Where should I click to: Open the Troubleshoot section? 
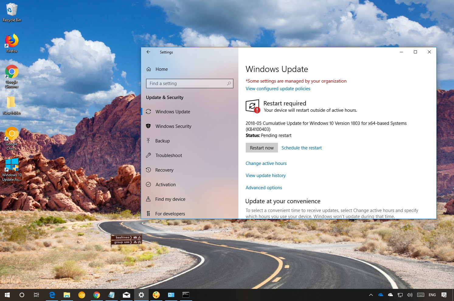[x=169, y=155]
